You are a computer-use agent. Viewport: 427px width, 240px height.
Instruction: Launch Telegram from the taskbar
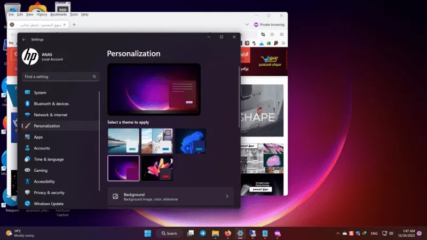(x=203, y=234)
